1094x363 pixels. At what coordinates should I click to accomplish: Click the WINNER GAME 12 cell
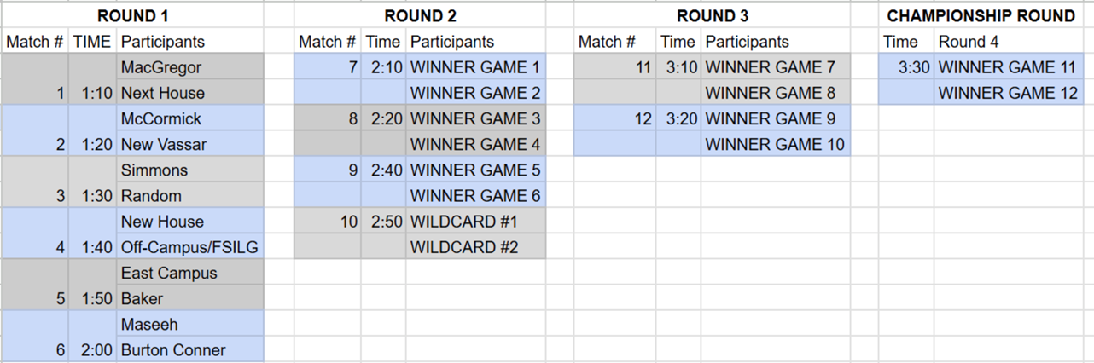click(x=1008, y=93)
